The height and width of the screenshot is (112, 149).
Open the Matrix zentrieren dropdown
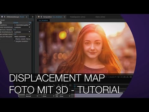coord(22,37)
